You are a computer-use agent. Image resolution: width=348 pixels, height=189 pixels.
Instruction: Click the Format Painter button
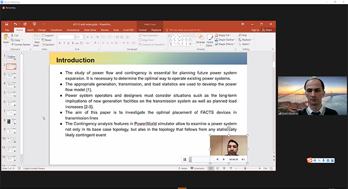point(20,44)
